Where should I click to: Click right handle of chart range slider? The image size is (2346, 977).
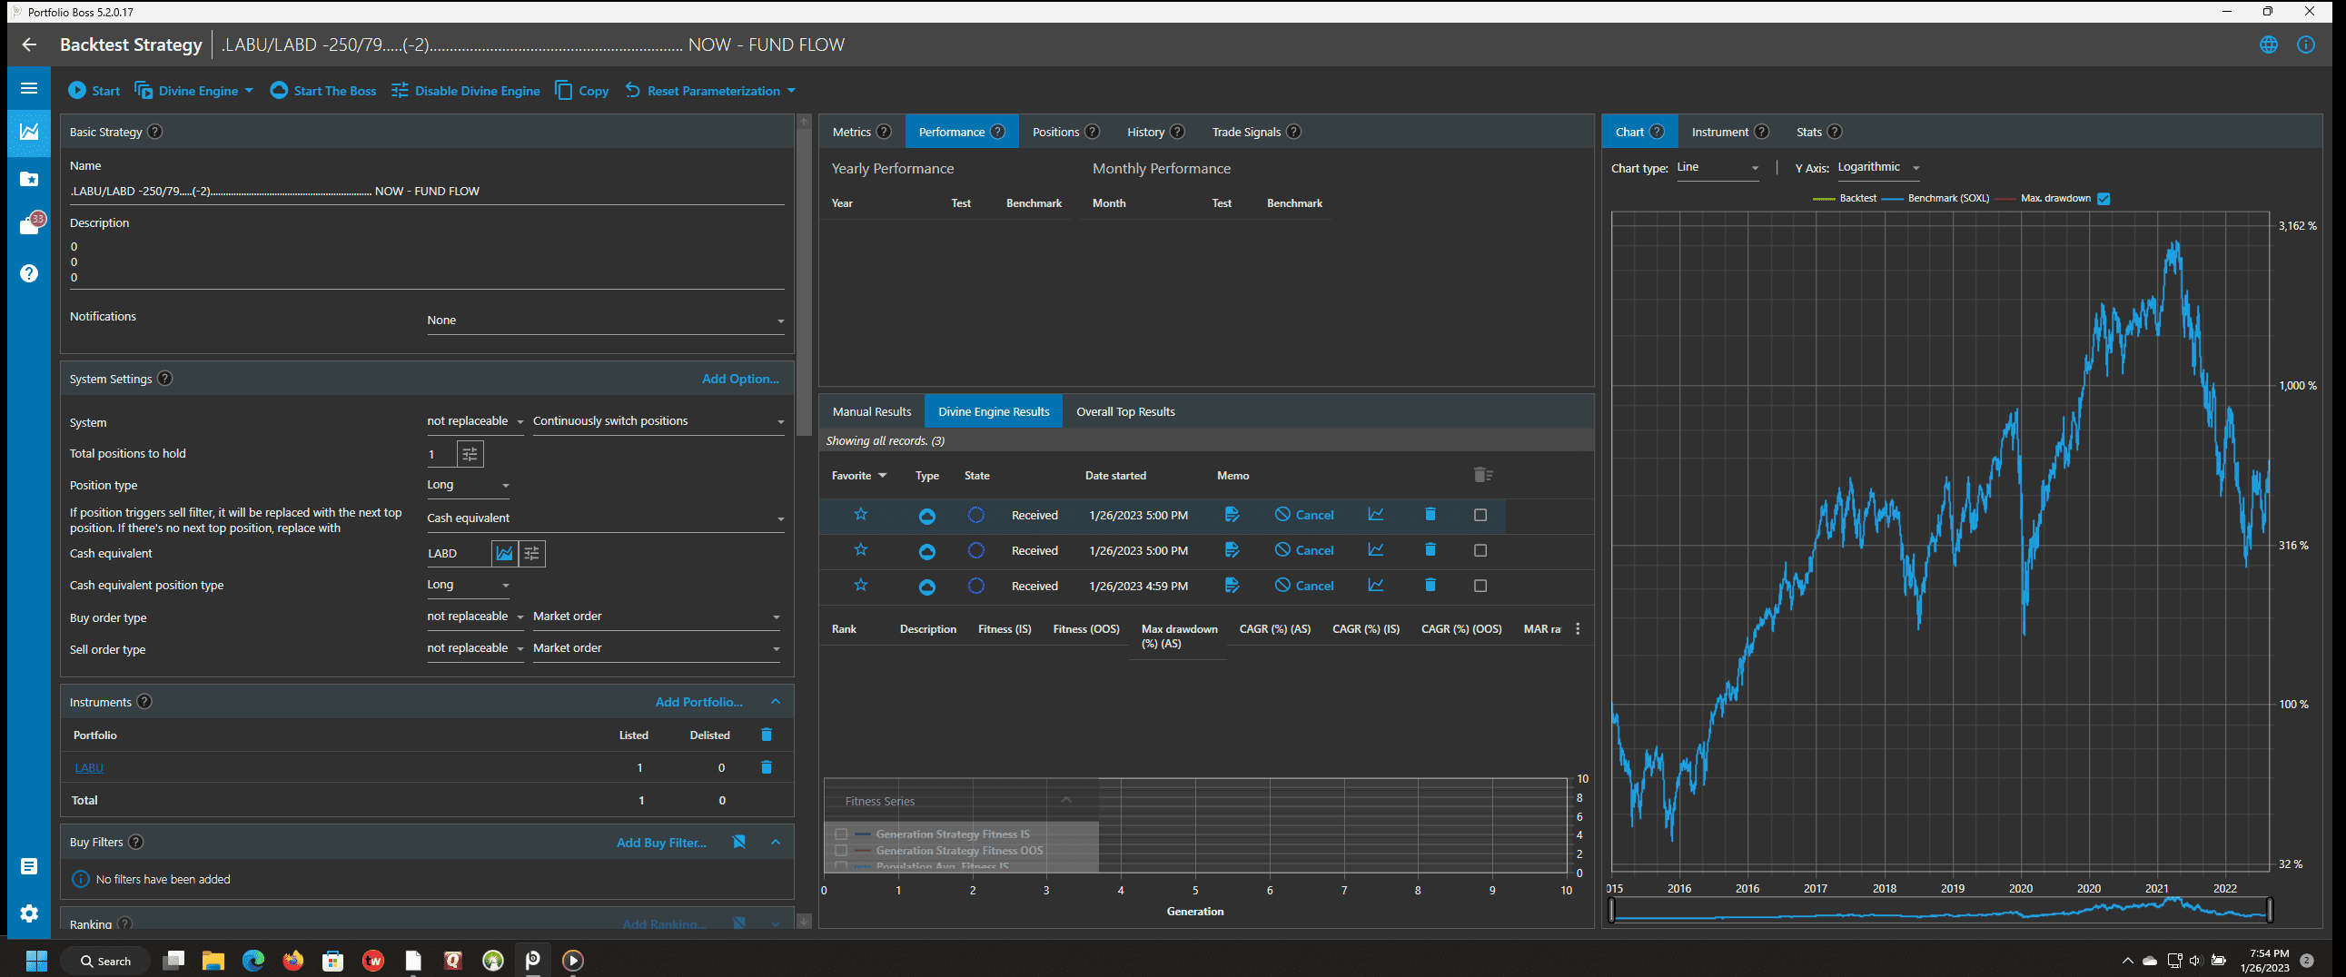point(2270,910)
